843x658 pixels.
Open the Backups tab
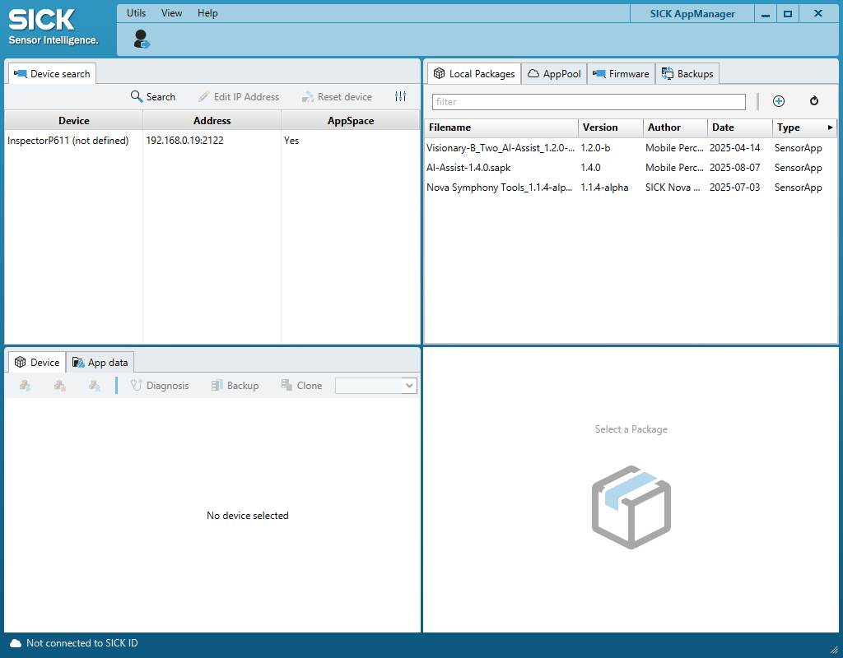tap(687, 74)
